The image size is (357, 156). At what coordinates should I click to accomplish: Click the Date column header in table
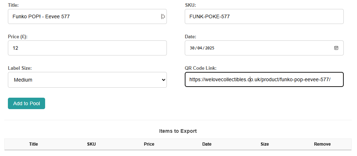[x=207, y=144]
